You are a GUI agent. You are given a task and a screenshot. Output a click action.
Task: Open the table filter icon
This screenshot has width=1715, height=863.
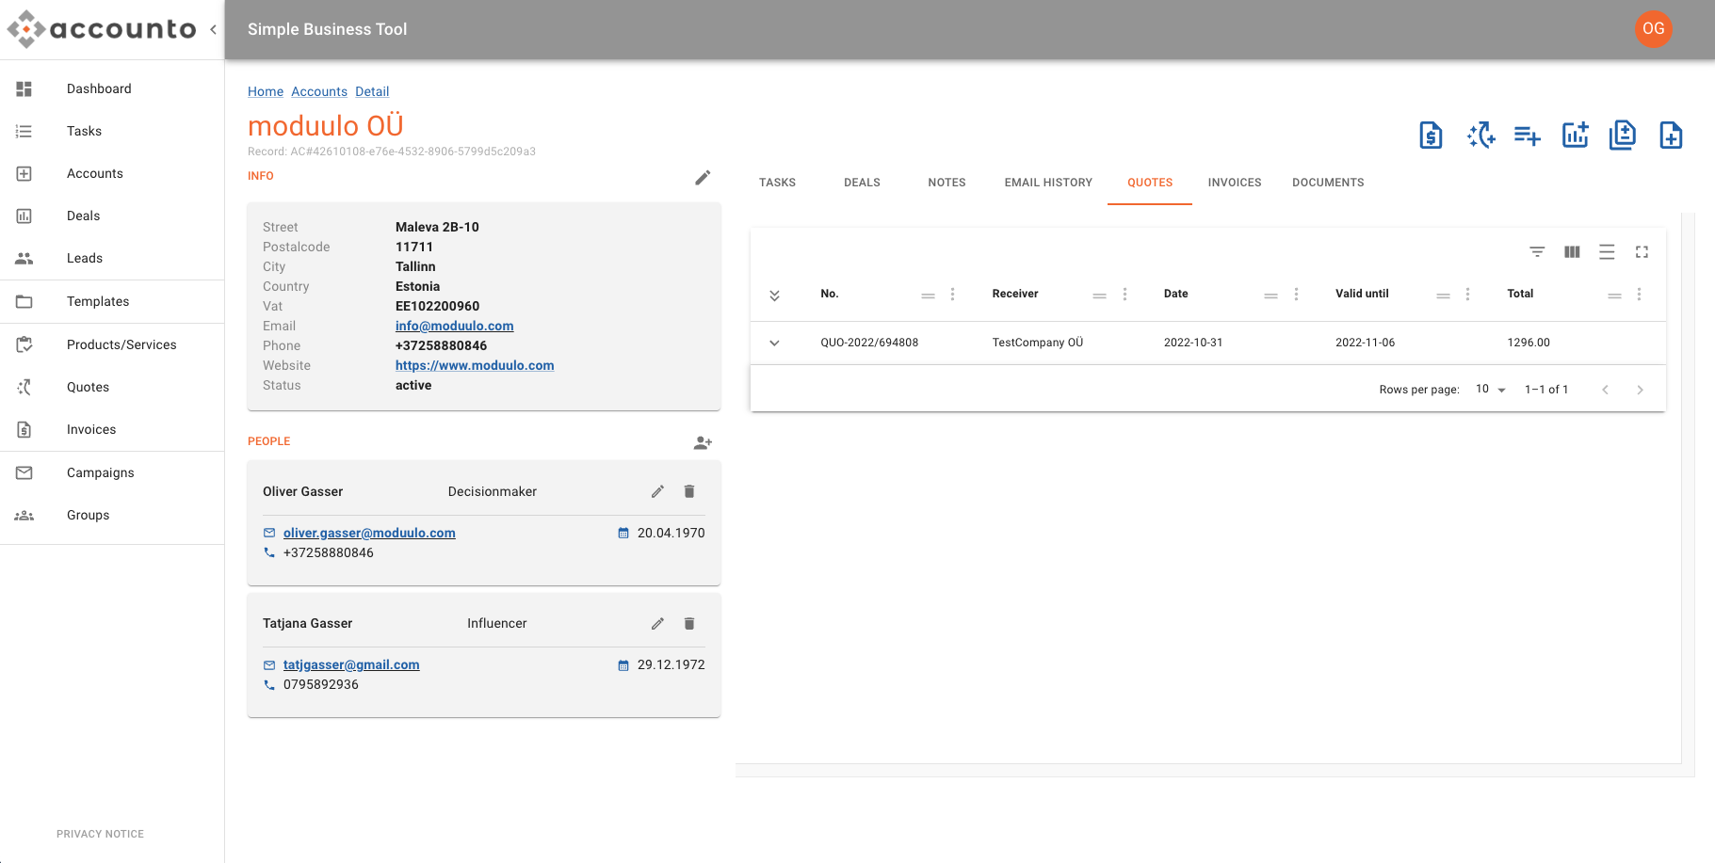[x=1537, y=252]
